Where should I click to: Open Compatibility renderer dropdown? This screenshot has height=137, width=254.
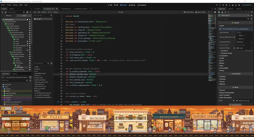(247, 5)
